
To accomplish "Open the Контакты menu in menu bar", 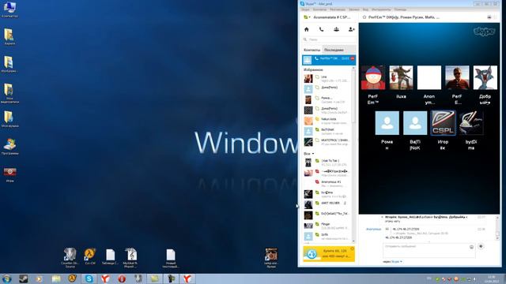I will coord(319,9).
